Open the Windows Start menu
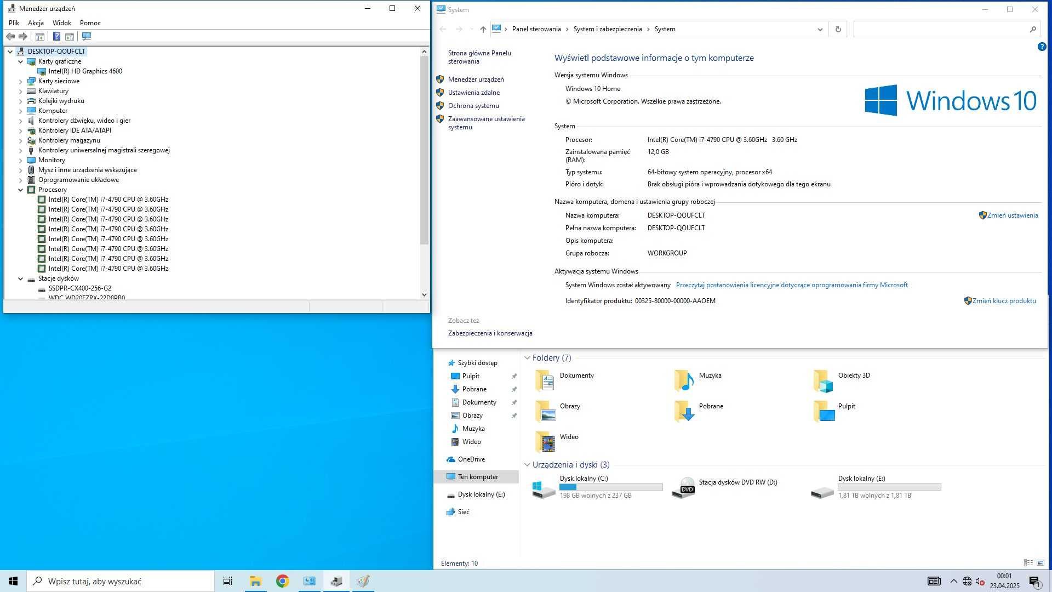Screen dimensions: 1052x592 (13, 581)
